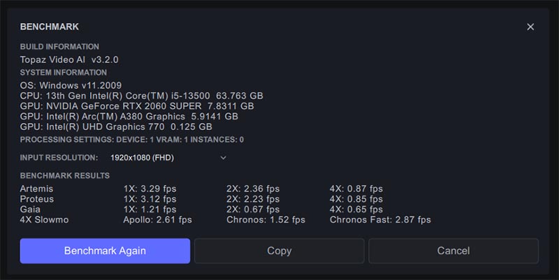The image size is (559, 280).
Task: Click the Proteus row label
Action: pos(37,199)
